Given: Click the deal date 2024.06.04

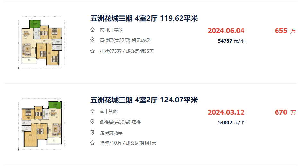Looking at the screenshot, I should [226, 31].
